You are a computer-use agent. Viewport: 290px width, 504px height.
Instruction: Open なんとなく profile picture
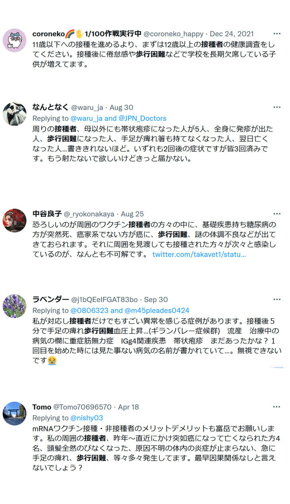pos(15,114)
